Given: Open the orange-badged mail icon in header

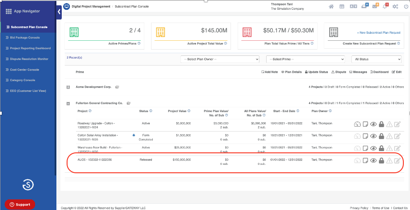Looking at the screenshot, I should pos(375,7).
